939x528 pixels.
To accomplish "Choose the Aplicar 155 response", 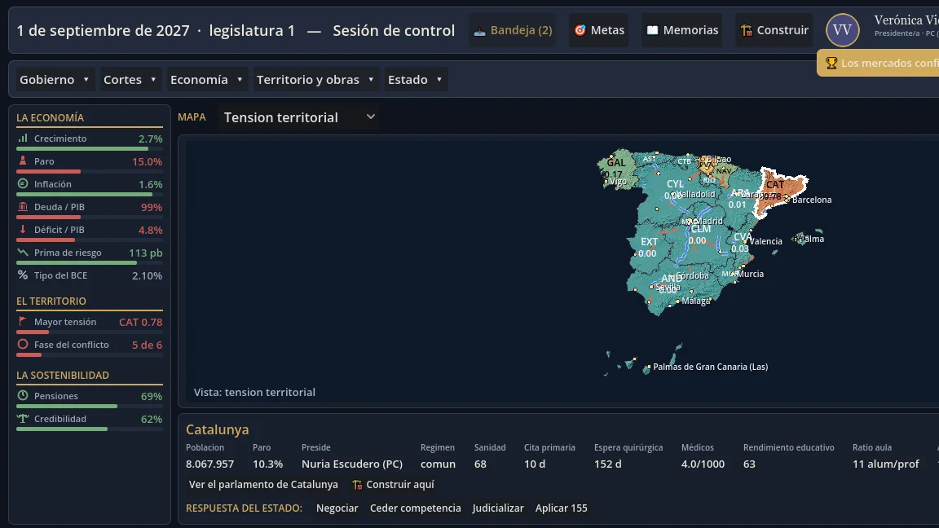I will [561, 508].
